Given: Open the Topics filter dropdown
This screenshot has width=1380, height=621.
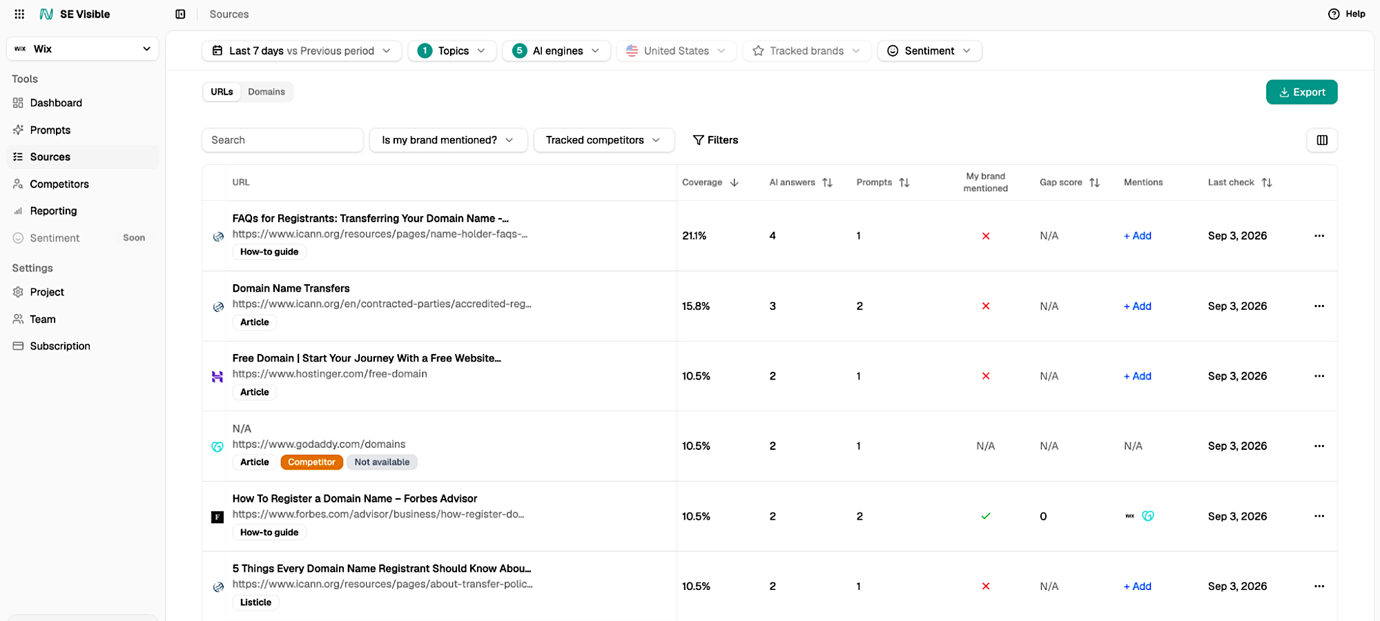Looking at the screenshot, I should (x=452, y=50).
